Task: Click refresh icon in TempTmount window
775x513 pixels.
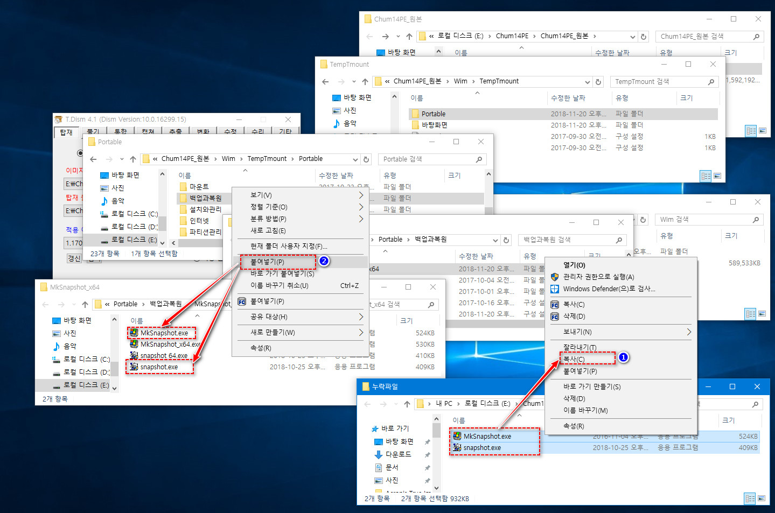Action: pyautogui.click(x=598, y=82)
